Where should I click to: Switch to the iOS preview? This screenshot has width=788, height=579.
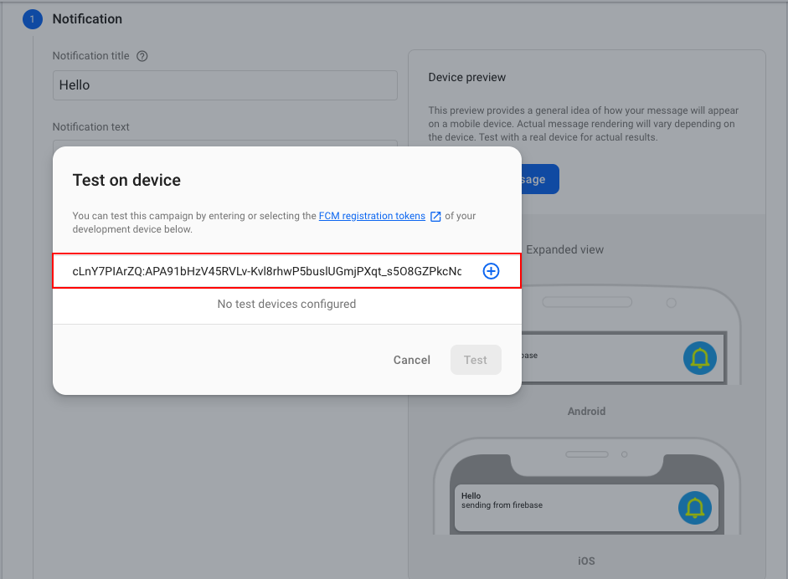pos(585,561)
